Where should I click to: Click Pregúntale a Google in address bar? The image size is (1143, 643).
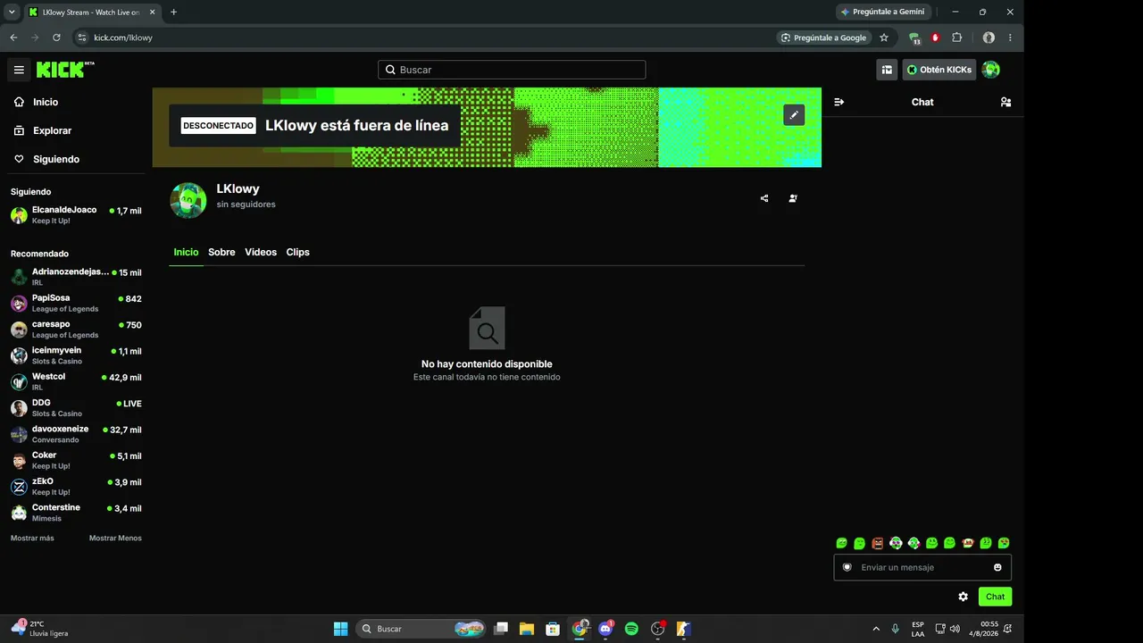click(823, 38)
